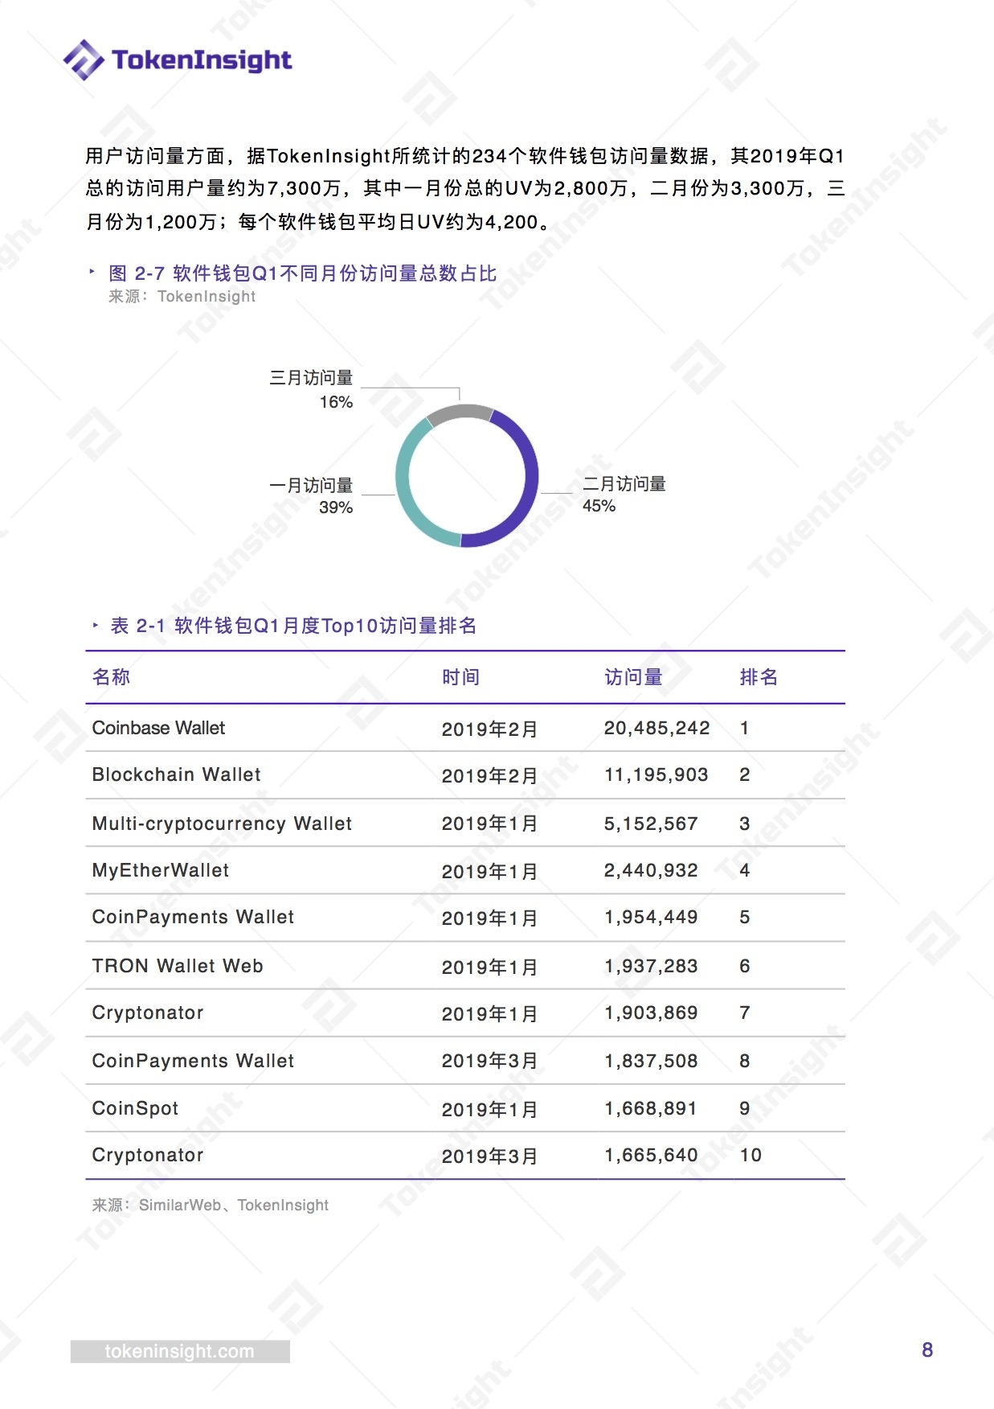Select the '1,665,640' visits value

(651, 1155)
